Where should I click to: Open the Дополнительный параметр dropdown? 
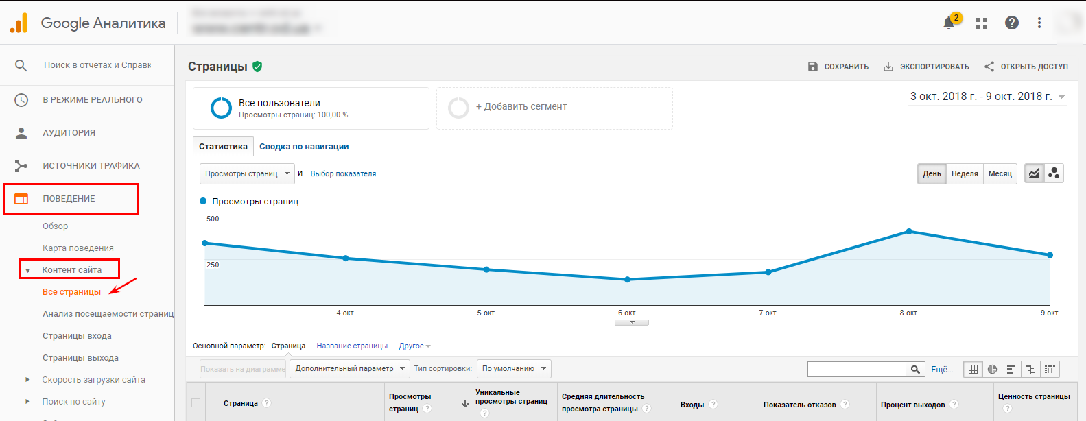349,369
